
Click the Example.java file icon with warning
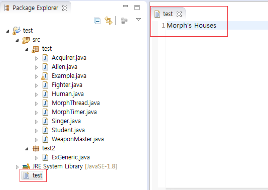45,76
